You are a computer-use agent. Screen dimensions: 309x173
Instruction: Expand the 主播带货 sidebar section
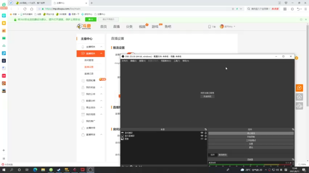[91, 135]
